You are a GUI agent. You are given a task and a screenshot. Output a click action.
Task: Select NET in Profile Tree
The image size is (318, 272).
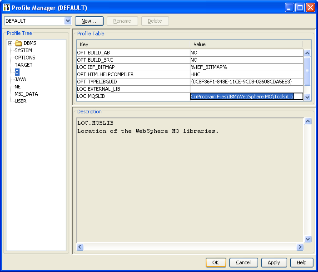pyautogui.click(x=19, y=87)
